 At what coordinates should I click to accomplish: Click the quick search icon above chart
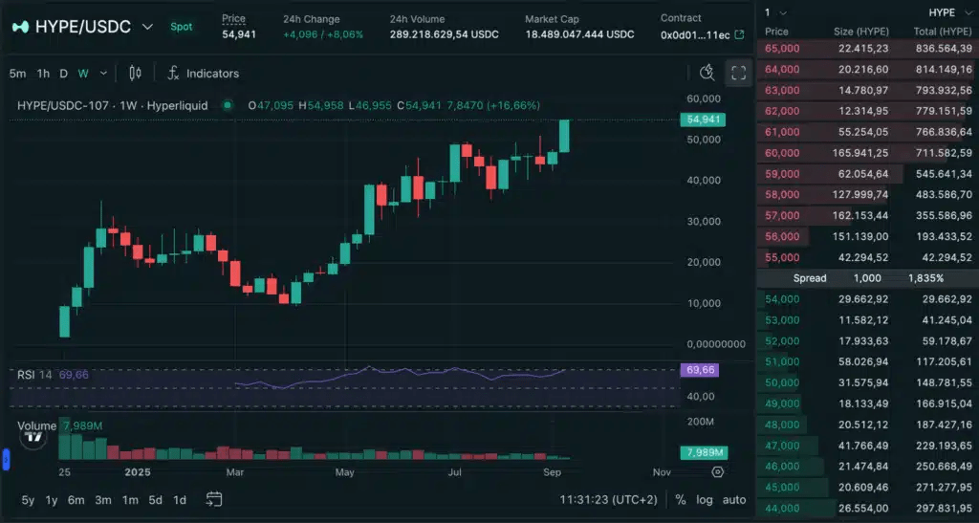[707, 73]
